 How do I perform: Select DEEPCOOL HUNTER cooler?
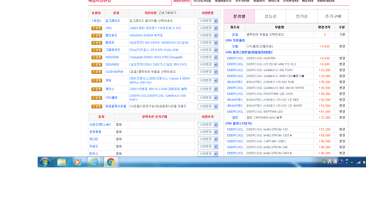click(261, 58)
